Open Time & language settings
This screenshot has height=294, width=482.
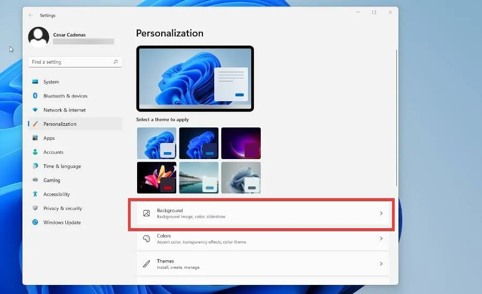[62, 167]
